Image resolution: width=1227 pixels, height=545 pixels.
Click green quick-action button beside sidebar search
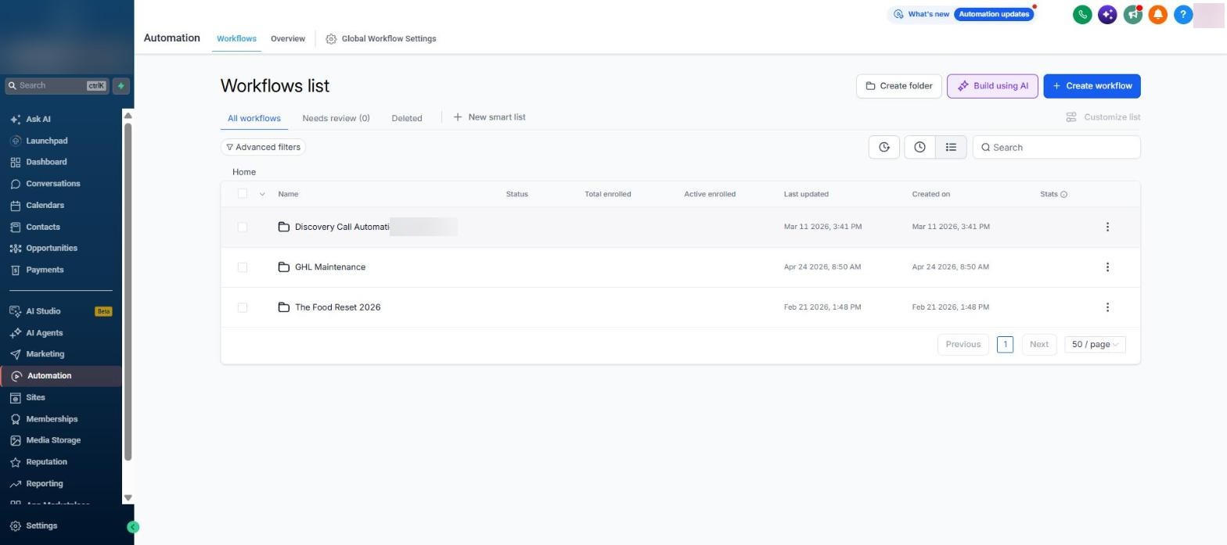[x=121, y=86]
